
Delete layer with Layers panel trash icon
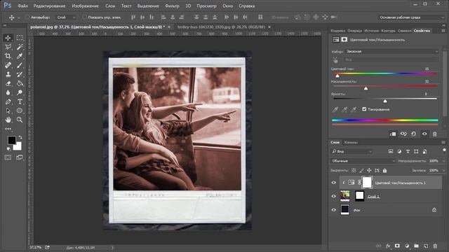[x=435, y=246]
